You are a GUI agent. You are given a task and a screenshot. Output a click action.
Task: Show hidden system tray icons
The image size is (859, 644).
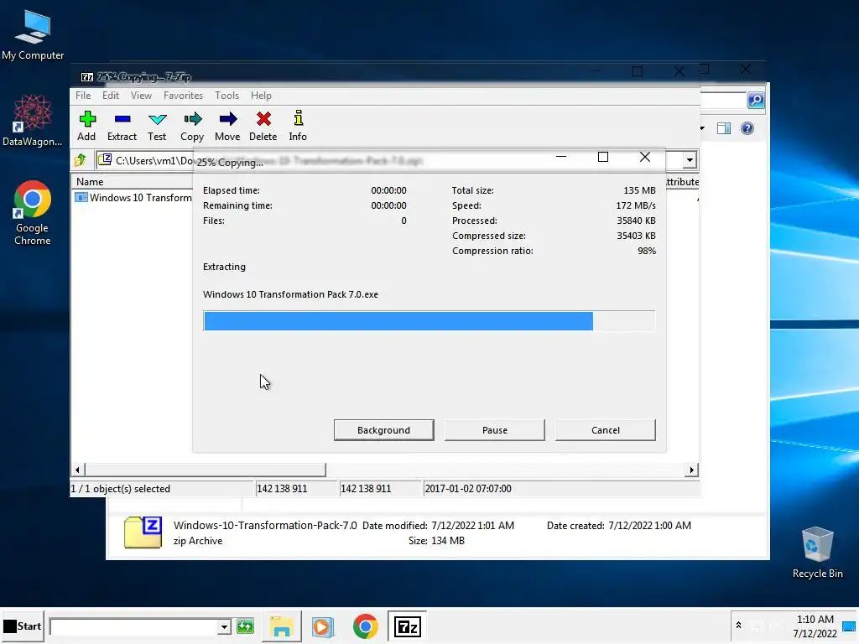point(738,625)
